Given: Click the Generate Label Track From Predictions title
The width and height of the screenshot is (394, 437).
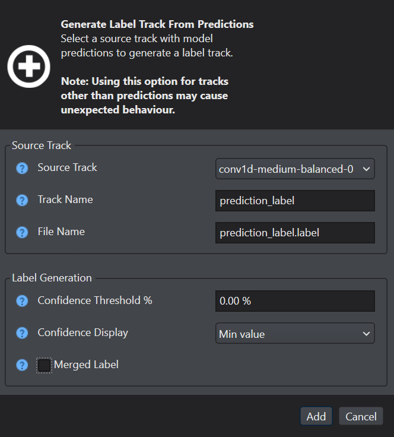Looking at the screenshot, I should [x=157, y=24].
